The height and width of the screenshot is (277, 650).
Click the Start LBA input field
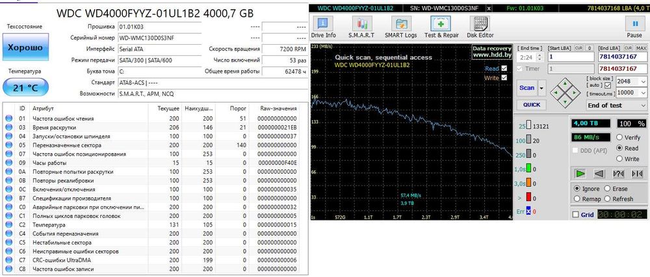[571, 56]
